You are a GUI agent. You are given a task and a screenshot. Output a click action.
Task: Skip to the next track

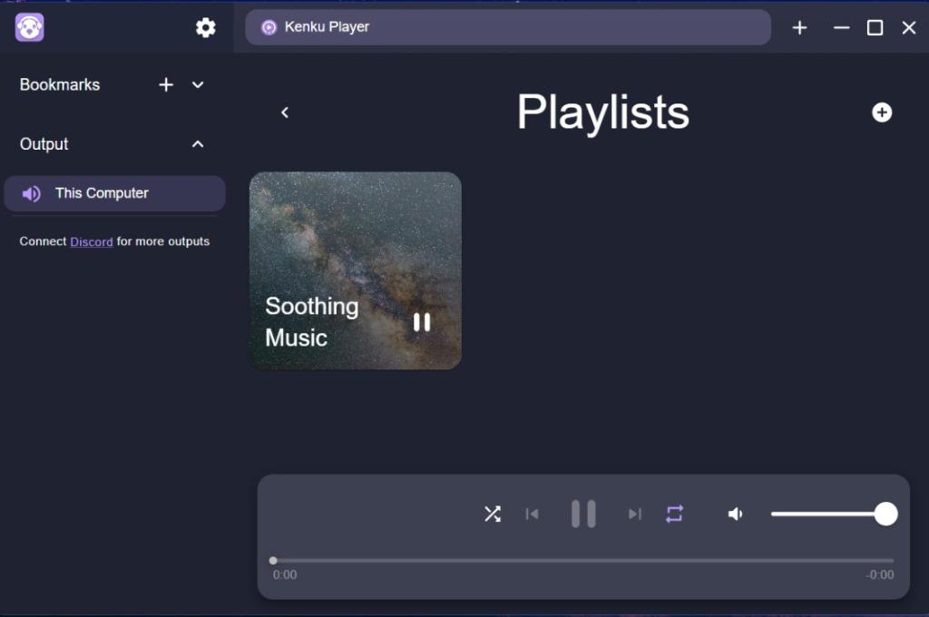coord(634,514)
